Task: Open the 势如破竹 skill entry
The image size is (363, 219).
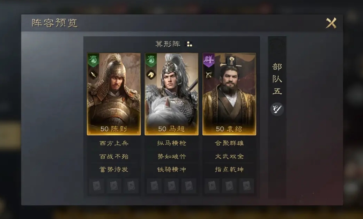Action: (x=171, y=156)
